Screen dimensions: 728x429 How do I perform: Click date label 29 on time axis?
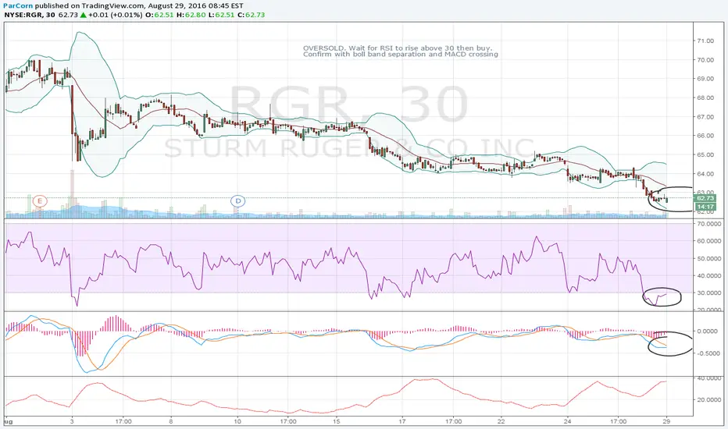click(667, 421)
